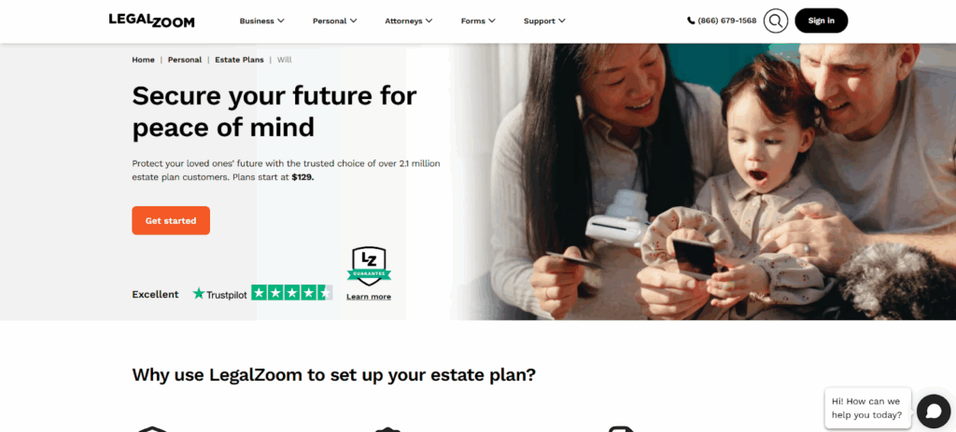Follow the Learn more link

(x=369, y=297)
